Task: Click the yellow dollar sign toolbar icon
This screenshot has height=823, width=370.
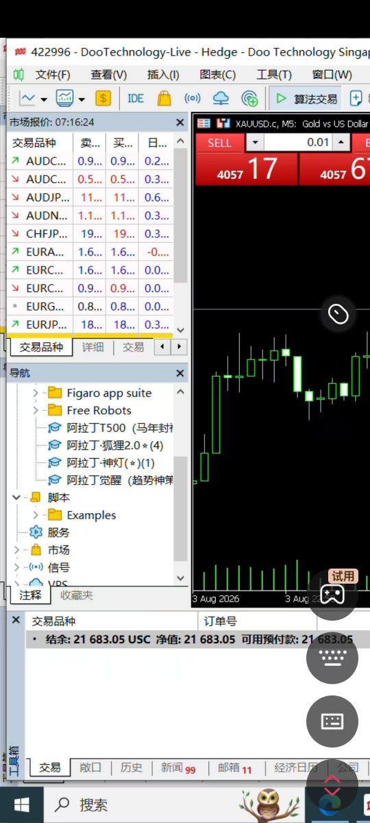Action: tap(103, 98)
